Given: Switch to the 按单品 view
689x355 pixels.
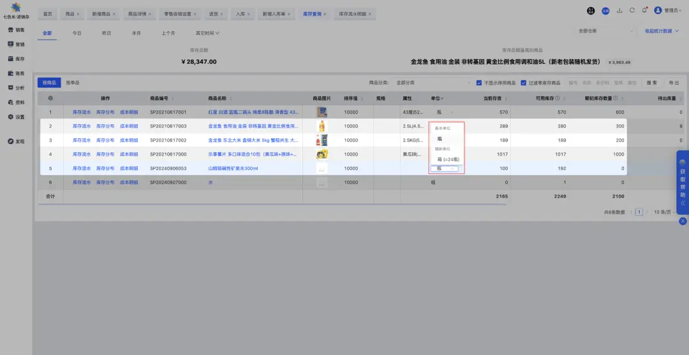Looking at the screenshot, I should tap(73, 82).
